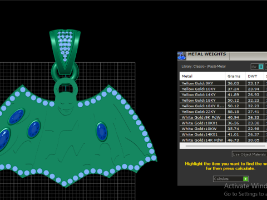
Task: Sort the table by the Metal column header
Action: click(187, 76)
